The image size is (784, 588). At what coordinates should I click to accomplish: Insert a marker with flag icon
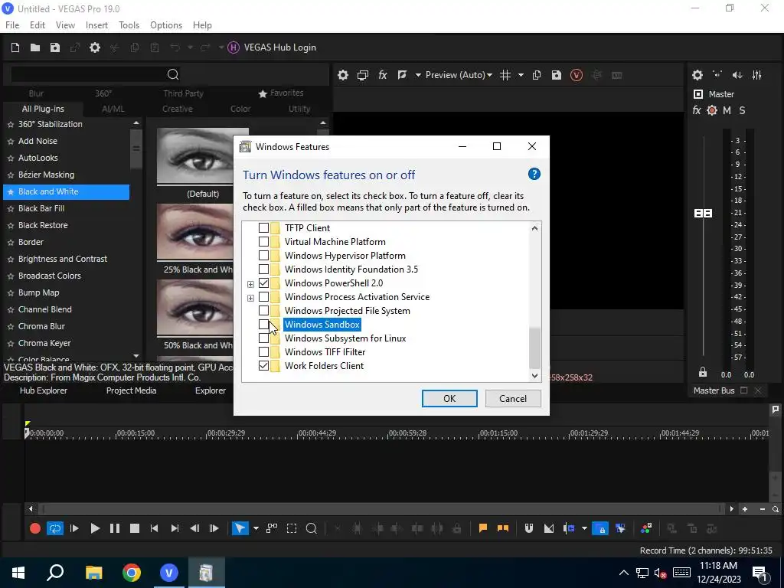click(x=482, y=528)
